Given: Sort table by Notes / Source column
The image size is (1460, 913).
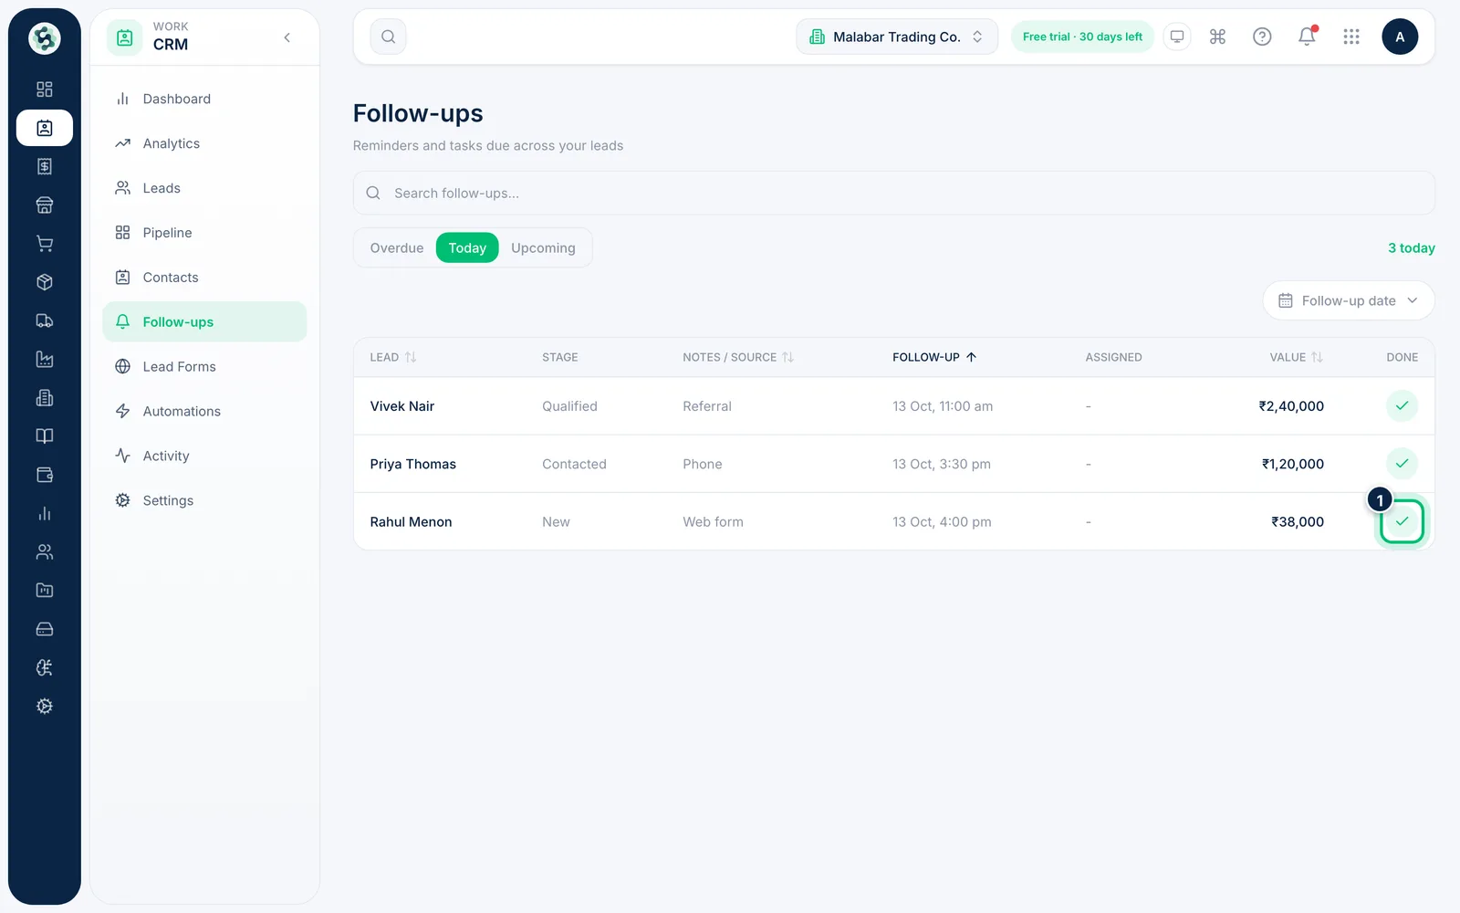Looking at the screenshot, I should tap(738, 357).
